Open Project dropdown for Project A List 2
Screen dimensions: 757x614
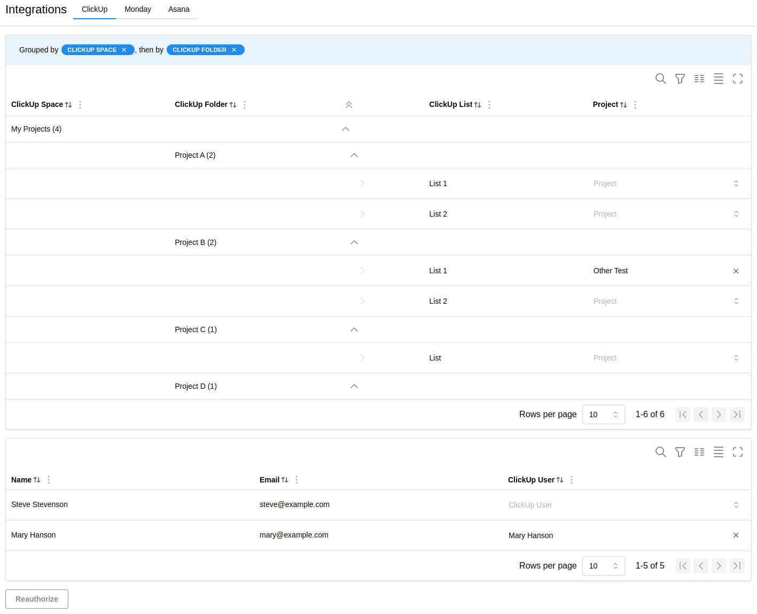click(x=667, y=214)
